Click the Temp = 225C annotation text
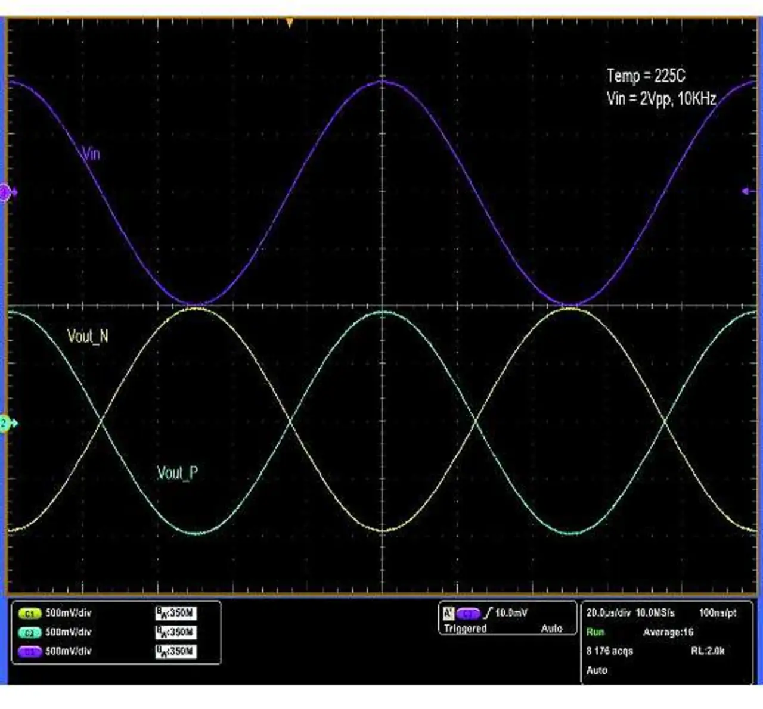 [646, 76]
